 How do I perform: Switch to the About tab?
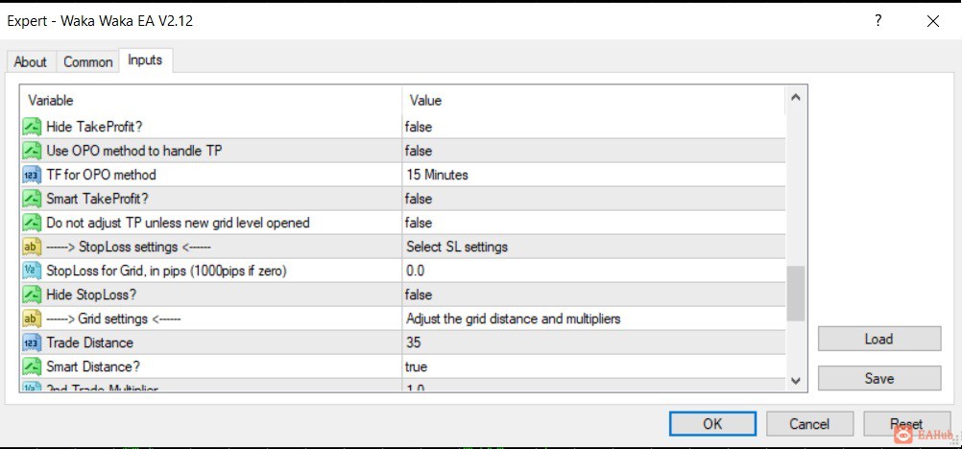pyautogui.click(x=30, y=62)
